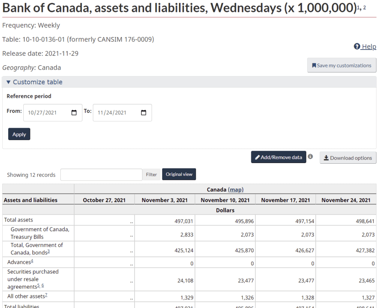Open footnote 2 in the title

point(364,7)
